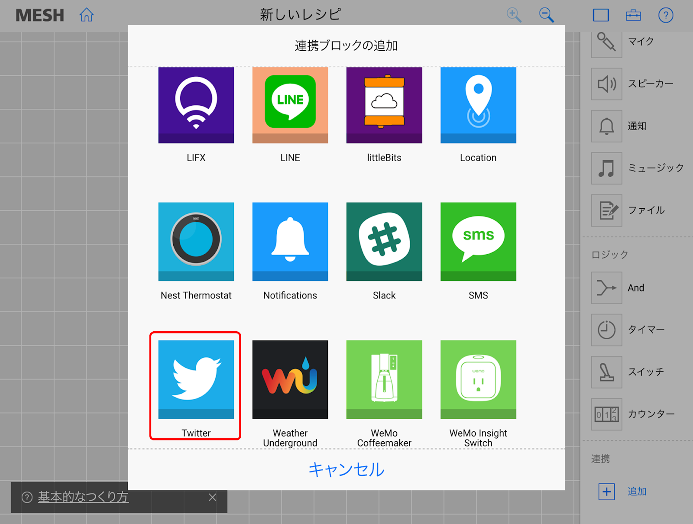This screenshot has width=693, height=524.
Task: Select the カウンター counter block
Action: click(x=607, y=414)
